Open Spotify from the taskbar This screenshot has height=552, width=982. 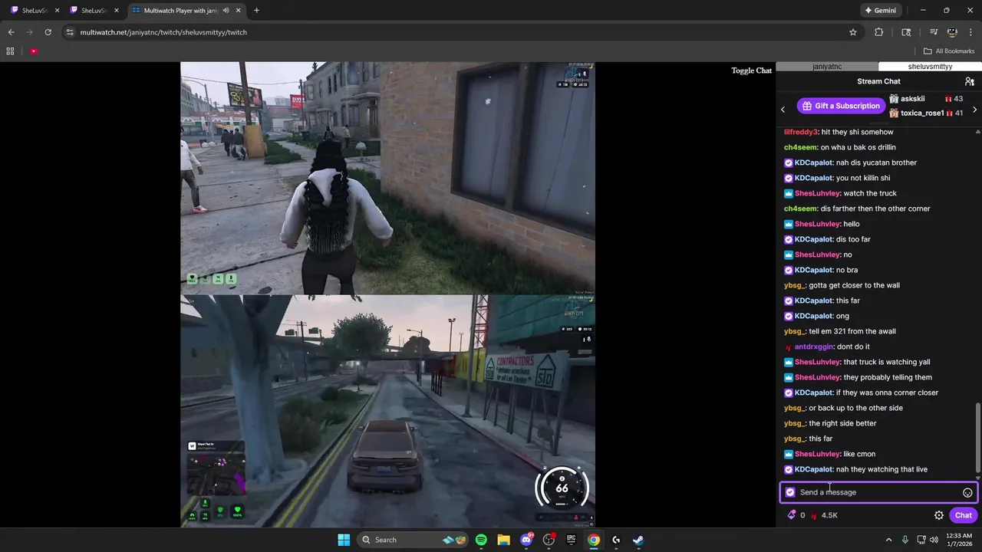(x=481, y=540)
